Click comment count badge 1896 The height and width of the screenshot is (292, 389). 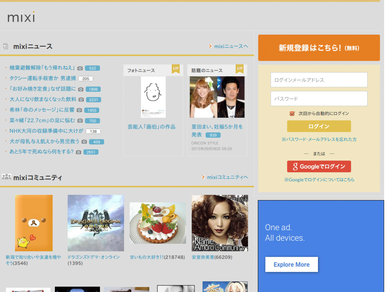click(x=93, y=89)
